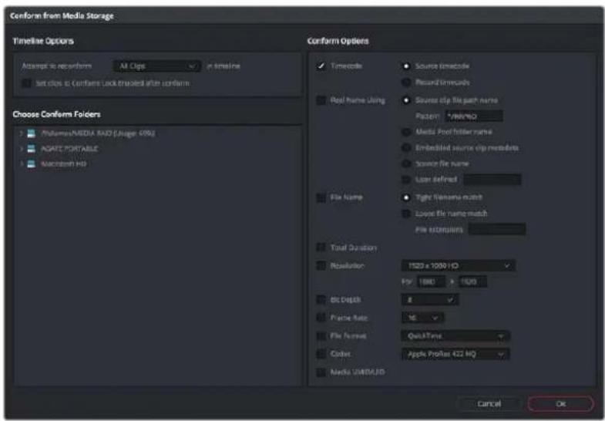605x421 pixels.
Task: Click the OK button
Action: pos(560,403)
